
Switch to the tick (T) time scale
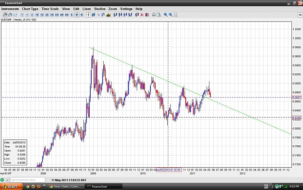(22, 15)
